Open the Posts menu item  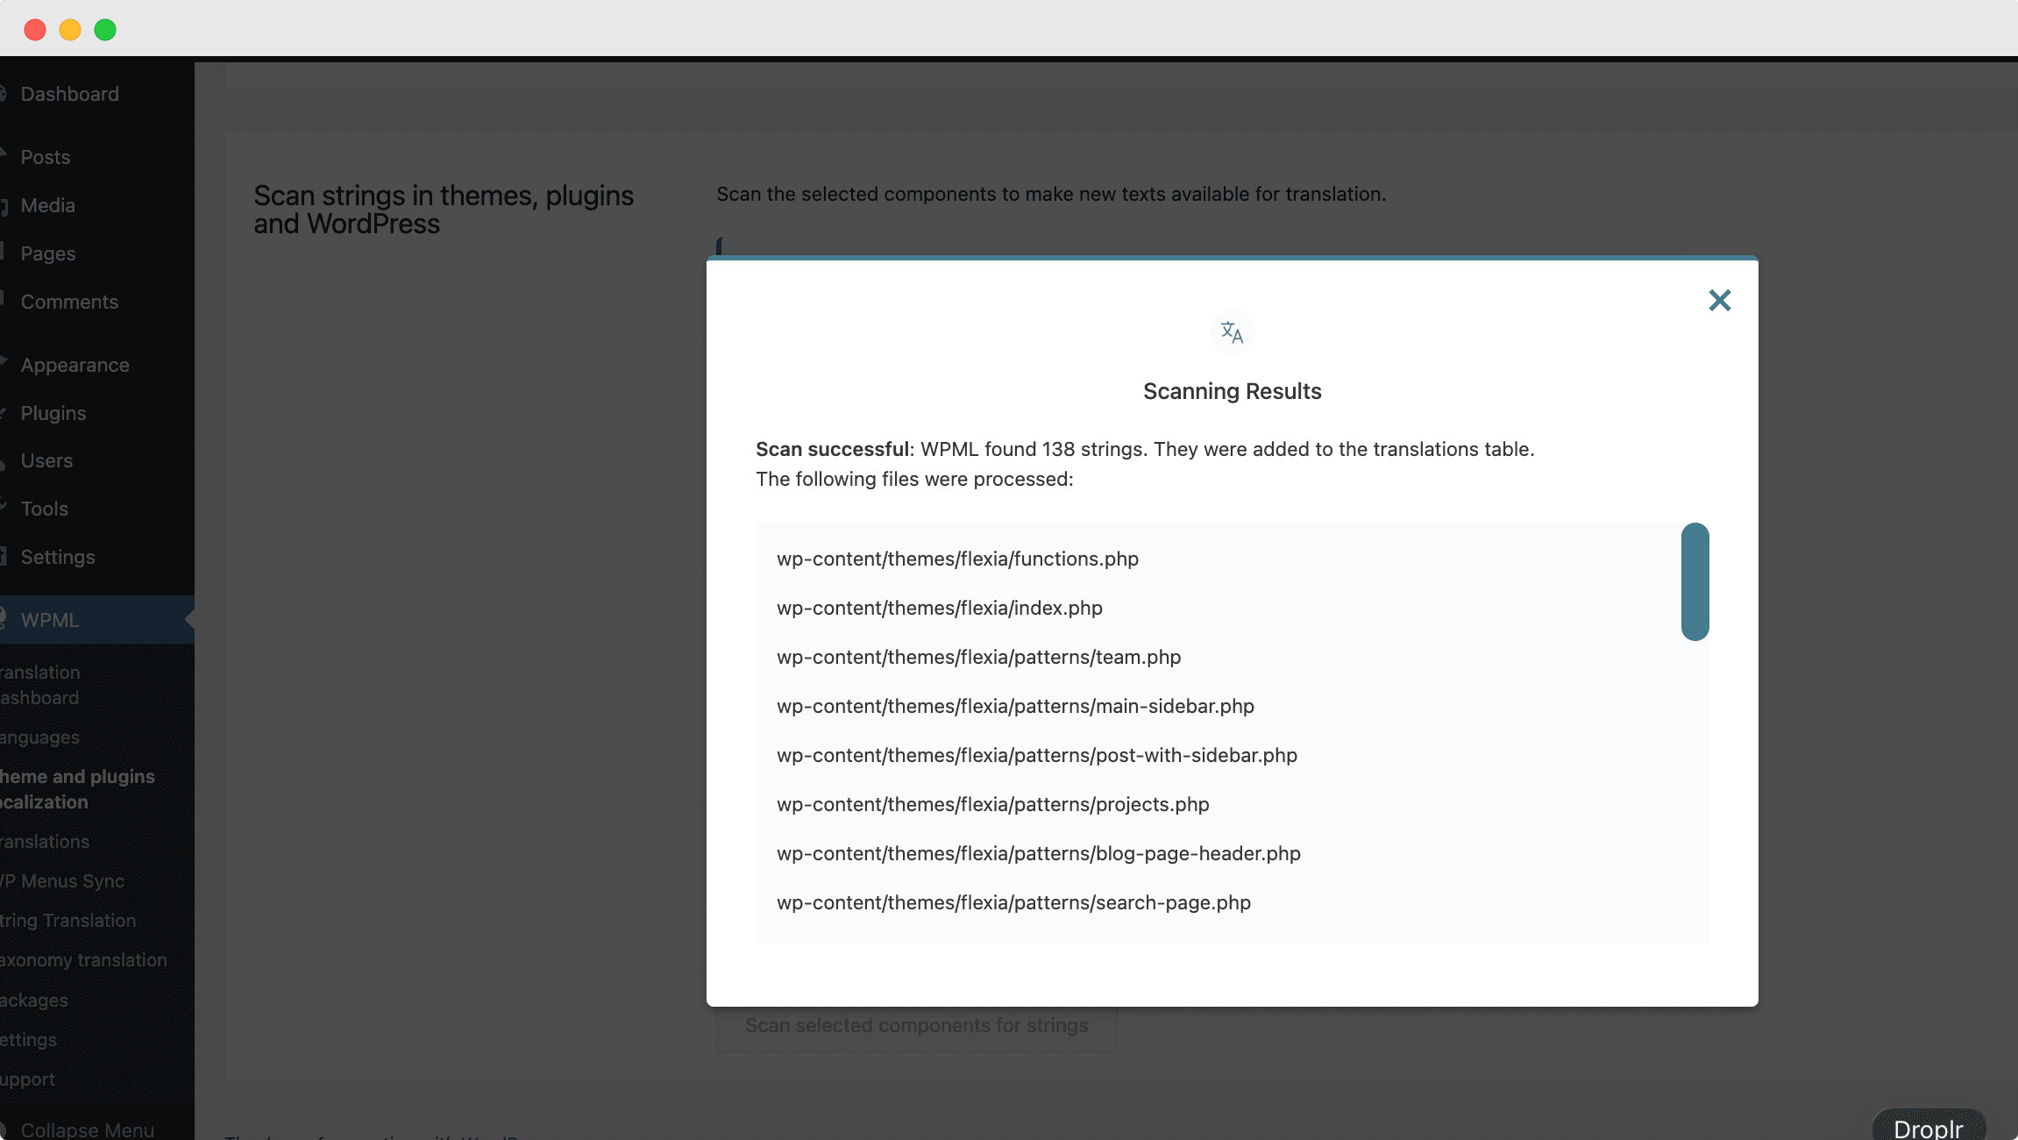(x=45, y=157)
